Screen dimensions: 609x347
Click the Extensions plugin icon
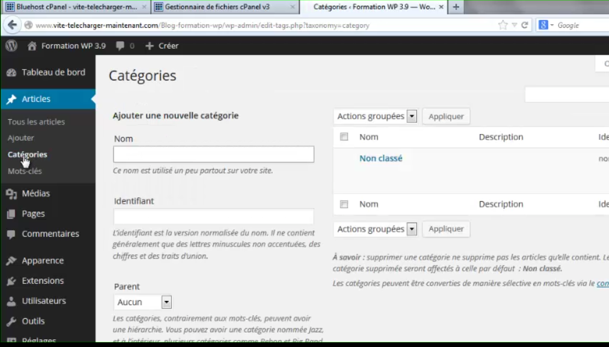pyautogui.click(x=11, y=281)
